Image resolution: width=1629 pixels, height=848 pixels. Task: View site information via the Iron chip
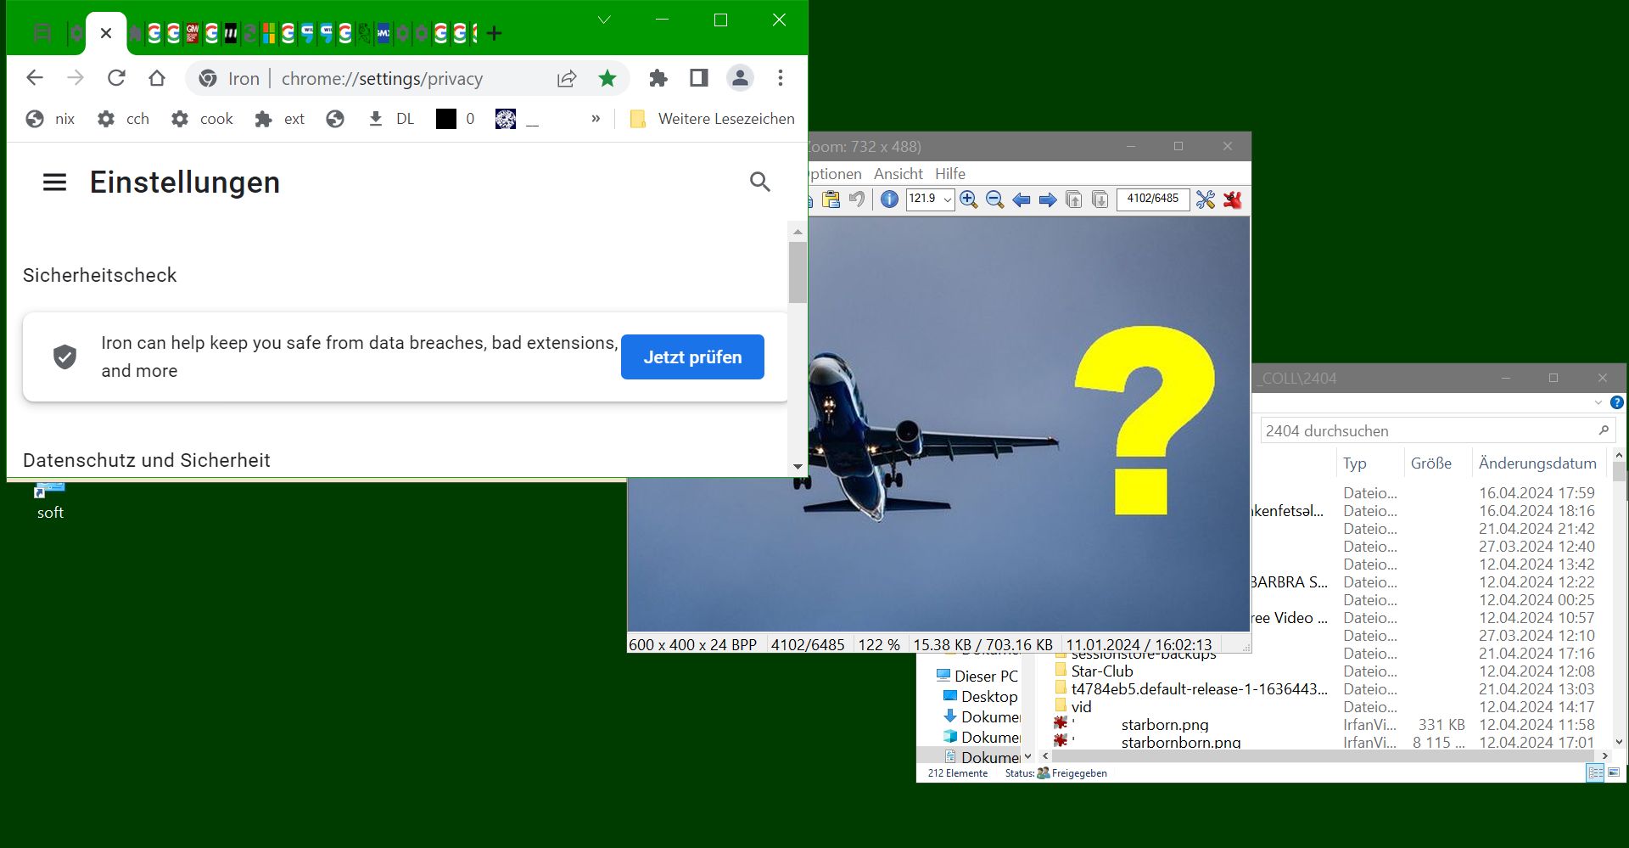[x=229, y=79]
